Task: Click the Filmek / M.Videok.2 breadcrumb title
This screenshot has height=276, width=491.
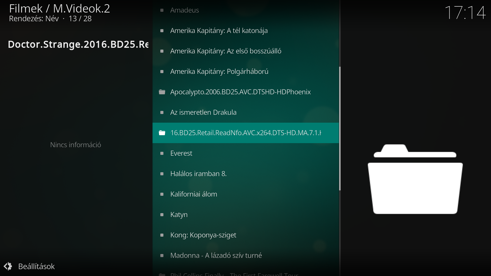Action: [60, 8]
